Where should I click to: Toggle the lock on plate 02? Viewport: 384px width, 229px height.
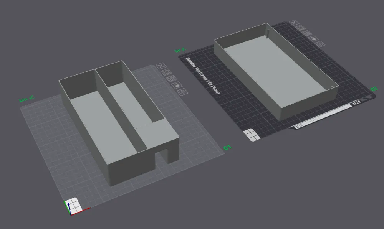point(313,38)
